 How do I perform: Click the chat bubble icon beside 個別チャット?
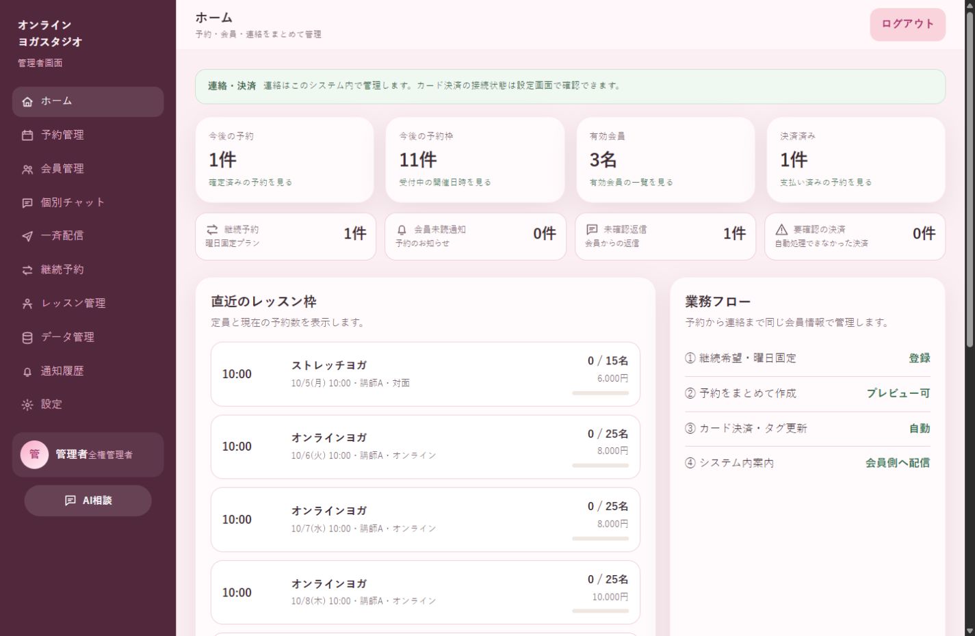click(27, 203)
